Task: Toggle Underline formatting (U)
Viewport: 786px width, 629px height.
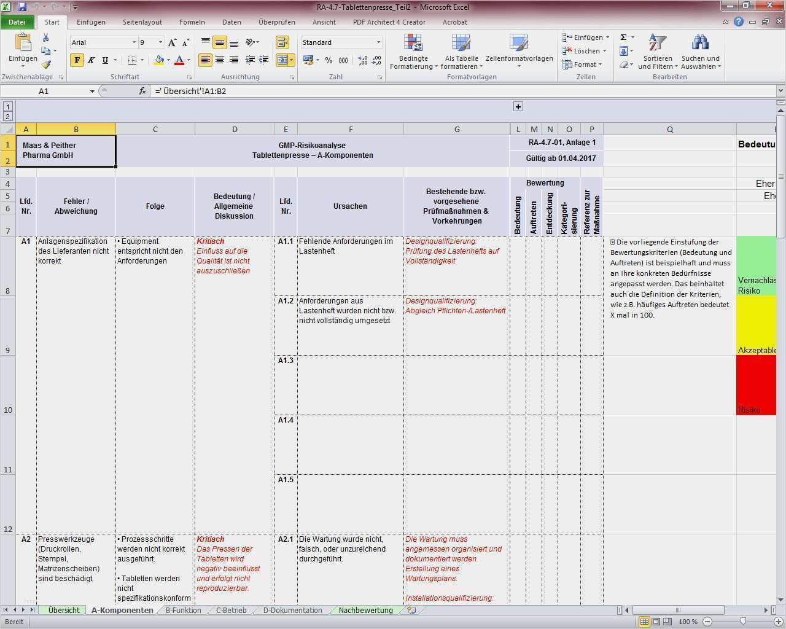Action: click(x=105, y=60)
